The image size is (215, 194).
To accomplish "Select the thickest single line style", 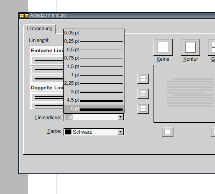I will pos(48,79).
